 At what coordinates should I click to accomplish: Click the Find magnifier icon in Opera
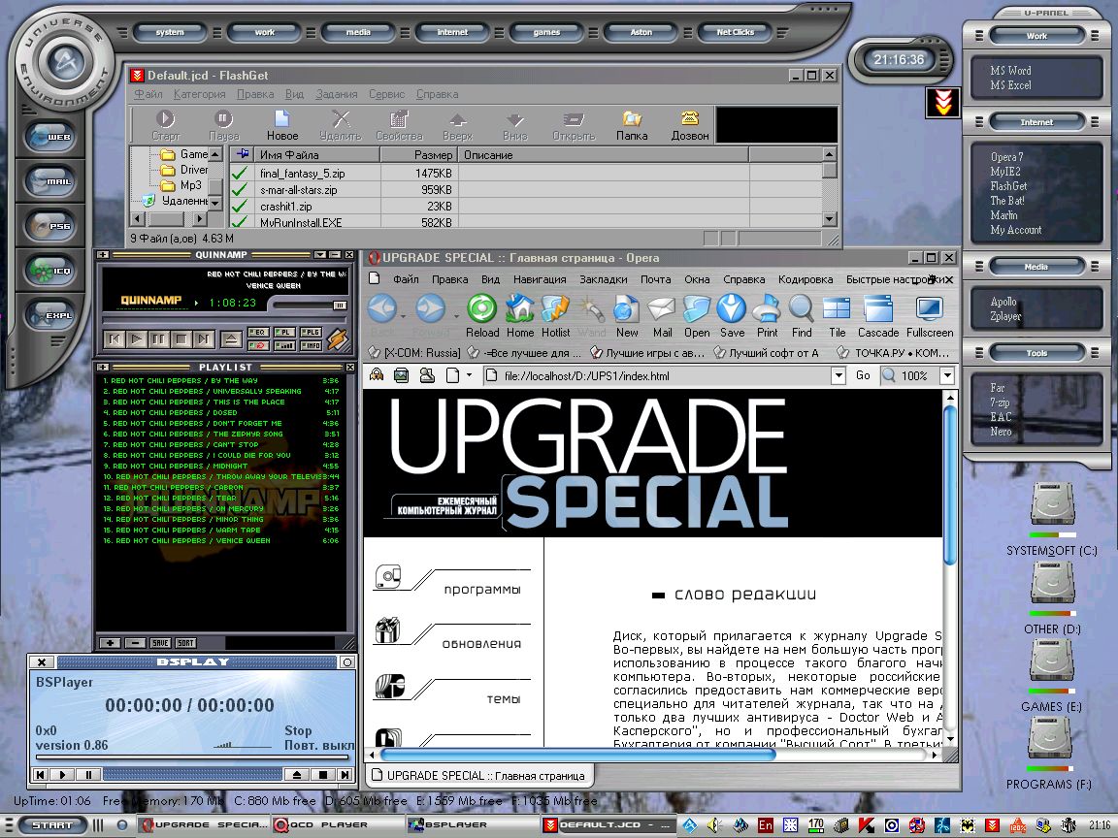802,309
